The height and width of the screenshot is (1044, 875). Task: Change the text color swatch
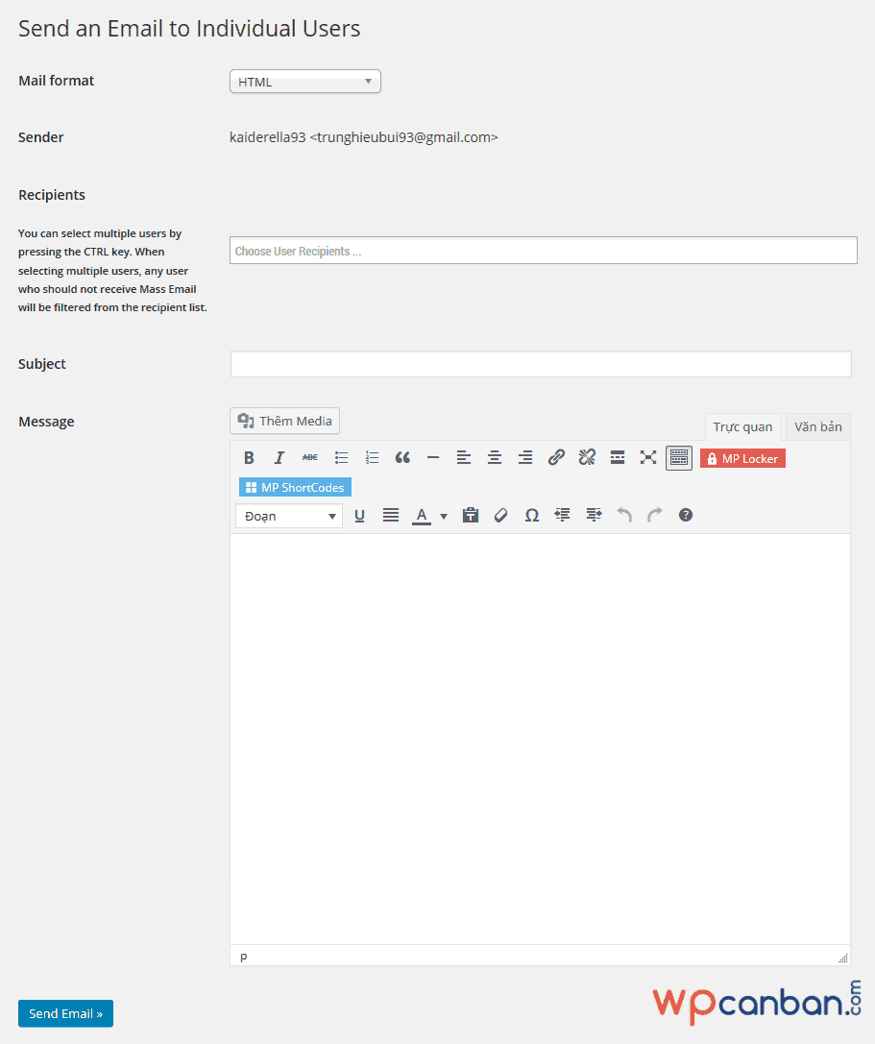click(421, 515)
